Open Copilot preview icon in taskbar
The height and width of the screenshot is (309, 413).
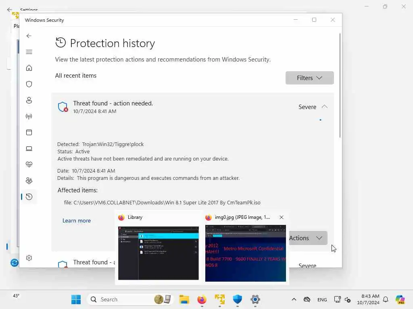coord(400,299)
